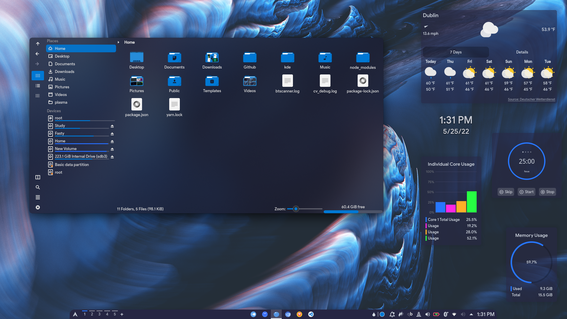Click the Home breadcrumb in the location bar
This screenshot has width=567, height=319.
point(129,42)
